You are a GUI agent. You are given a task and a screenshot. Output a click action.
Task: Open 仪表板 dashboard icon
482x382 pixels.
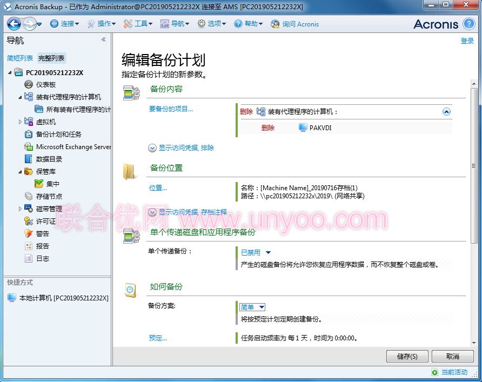29,84
